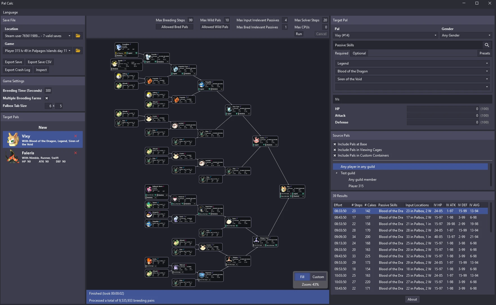Open the Game save folder browse icon
This screenshot has width=496, height=305.
[x=78, y=51]
